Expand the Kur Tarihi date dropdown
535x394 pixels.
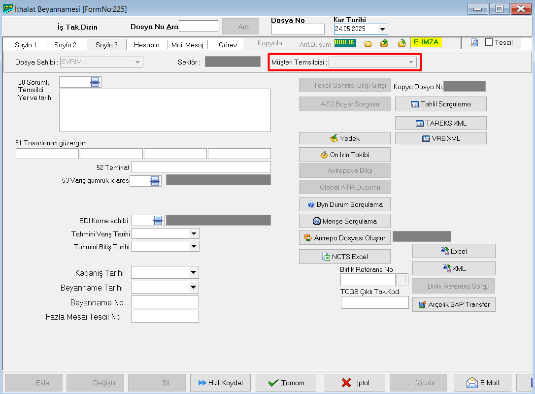click(382, 29)
